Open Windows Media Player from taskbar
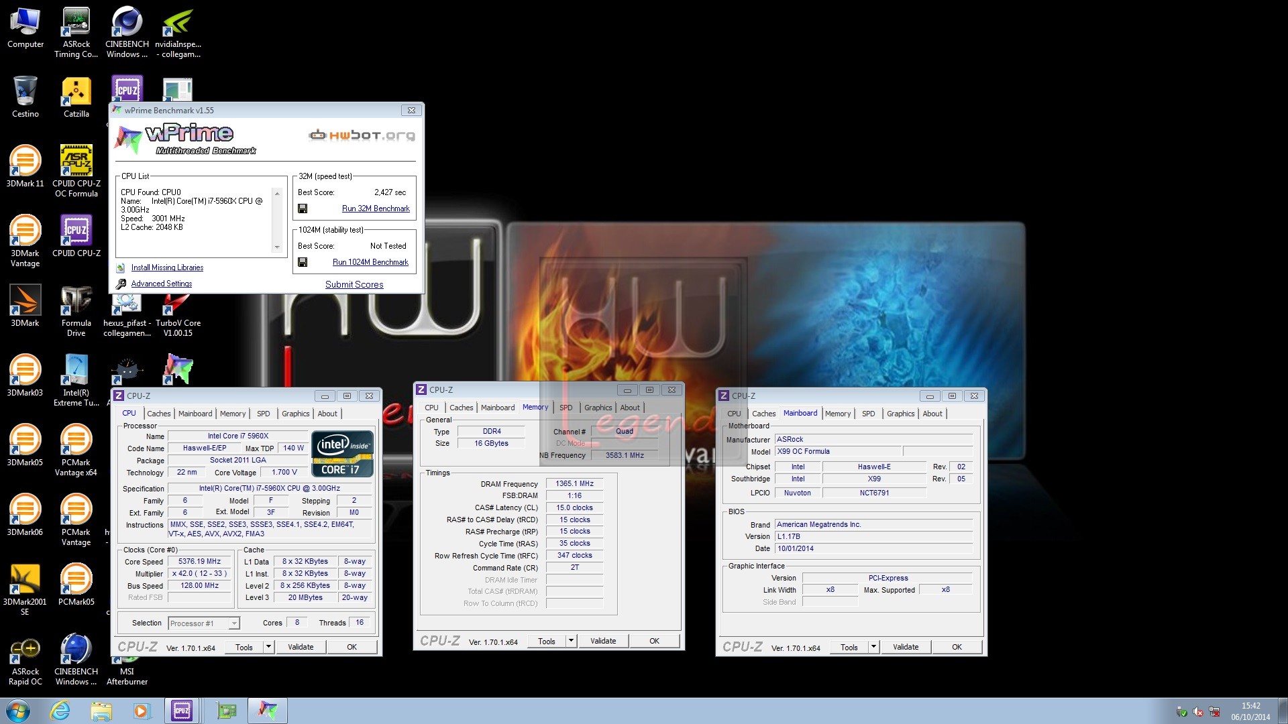This screenshot has height=724, width=1288. click(142, 711)
